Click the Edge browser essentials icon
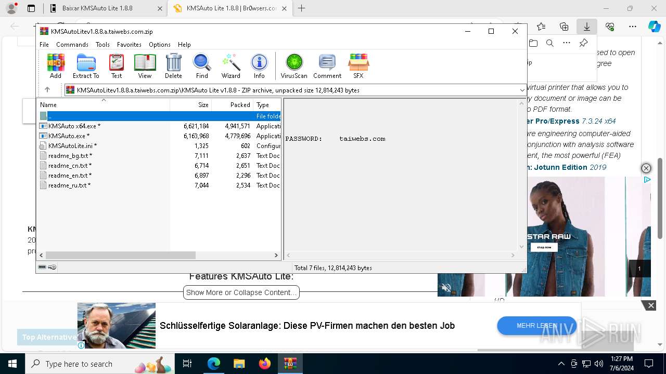The image size is (666, 374). (610, 26)
